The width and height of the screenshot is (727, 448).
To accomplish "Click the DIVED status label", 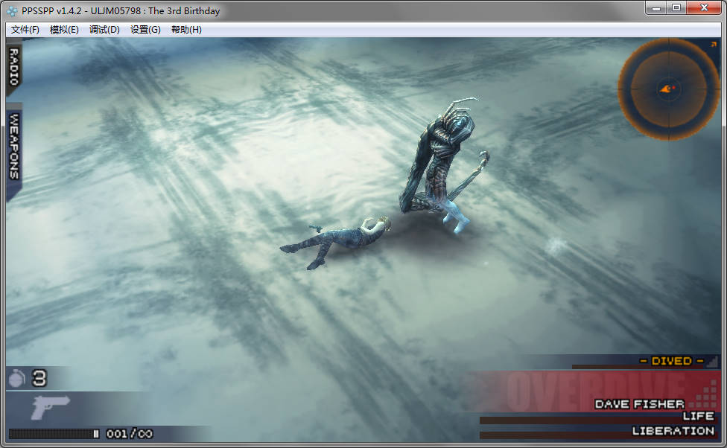I will [671, 361].
